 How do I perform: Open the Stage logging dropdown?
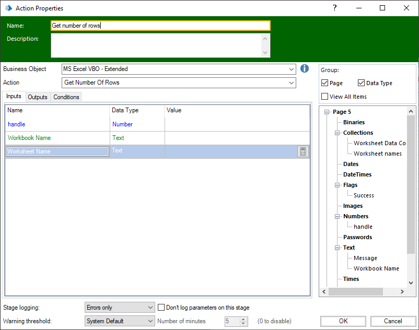[x=150, y=308]
